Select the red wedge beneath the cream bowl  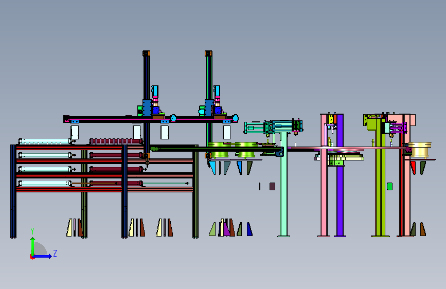click(413, 168)
